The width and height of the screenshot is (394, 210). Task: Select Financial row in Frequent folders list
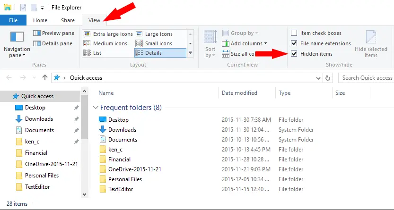201,160
